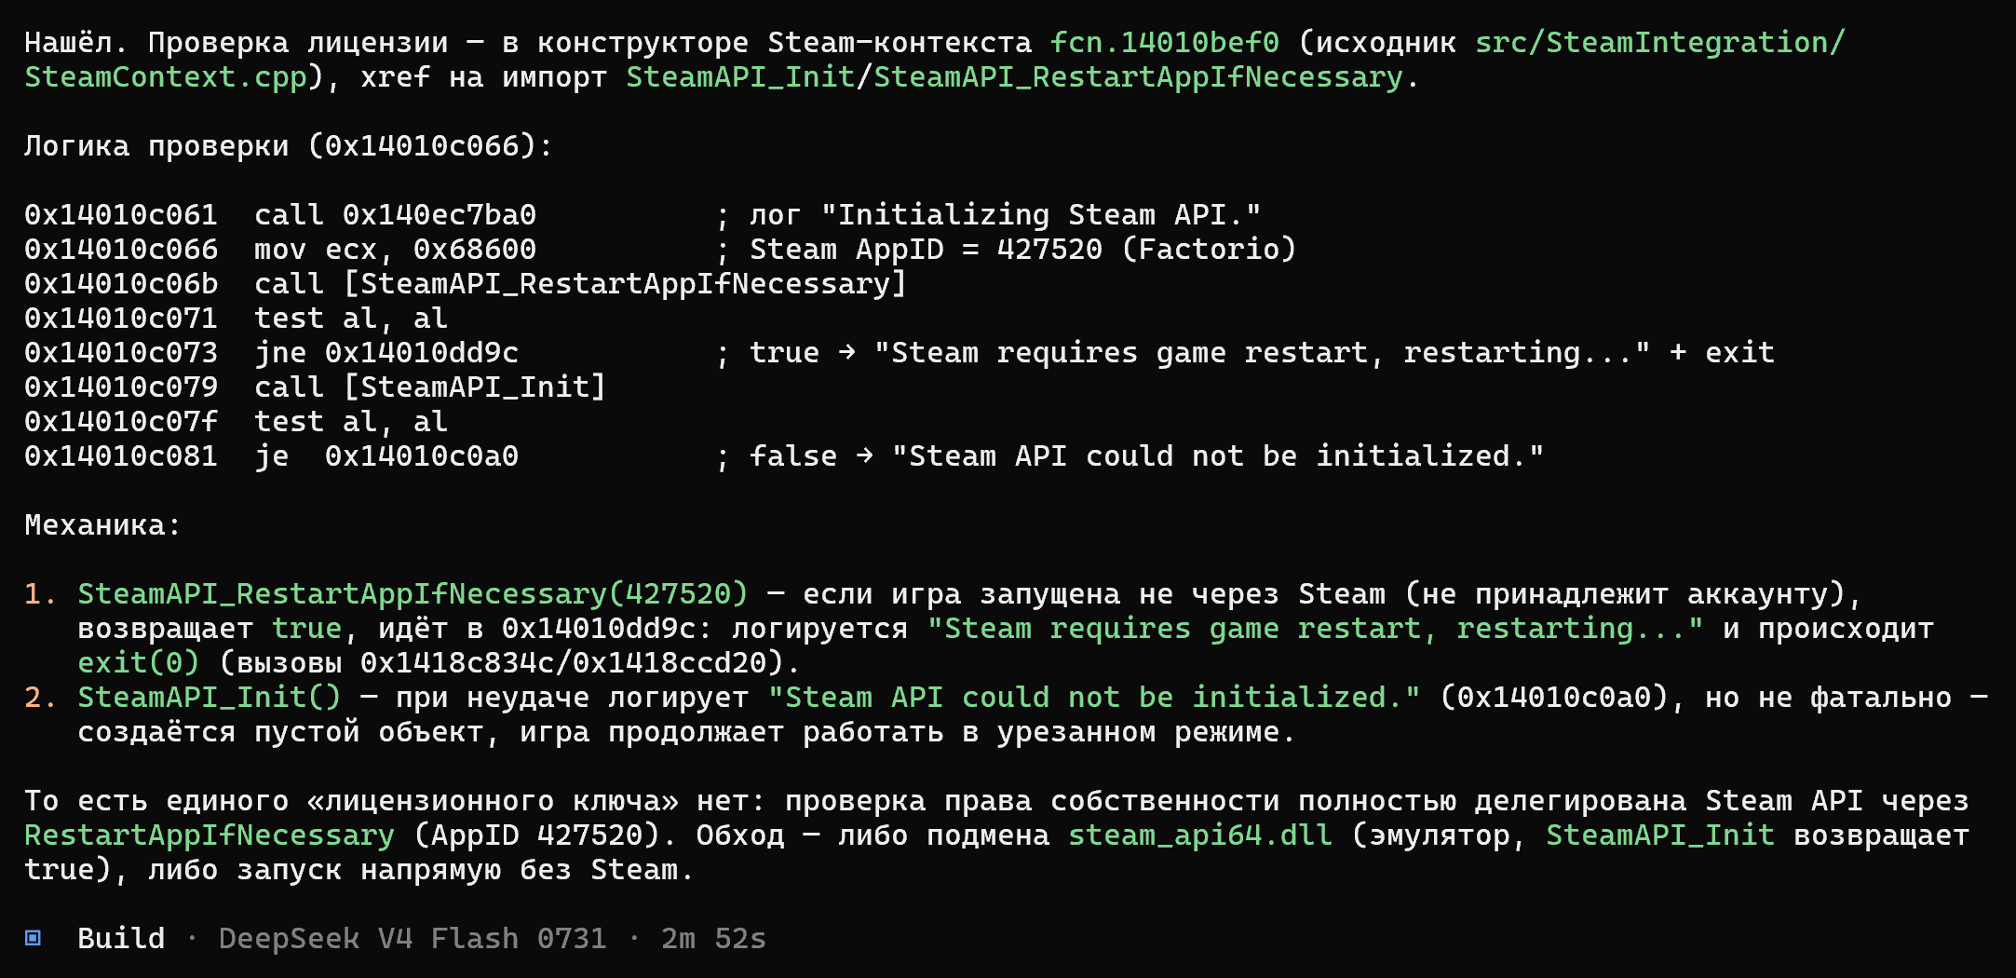Click the je 0x14010c0a0 instruction
The image size is (2016, 978).
pos(386,455)
